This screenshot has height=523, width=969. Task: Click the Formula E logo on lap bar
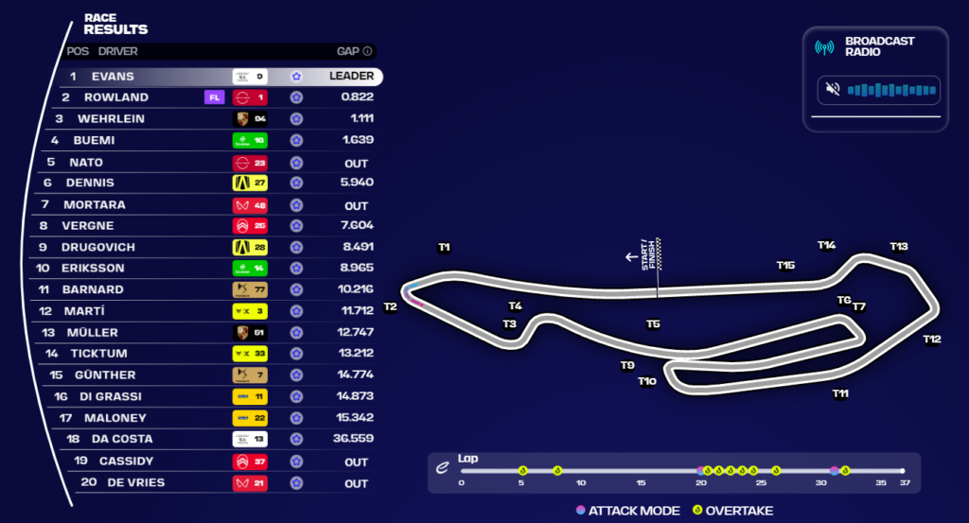point(443,467)
